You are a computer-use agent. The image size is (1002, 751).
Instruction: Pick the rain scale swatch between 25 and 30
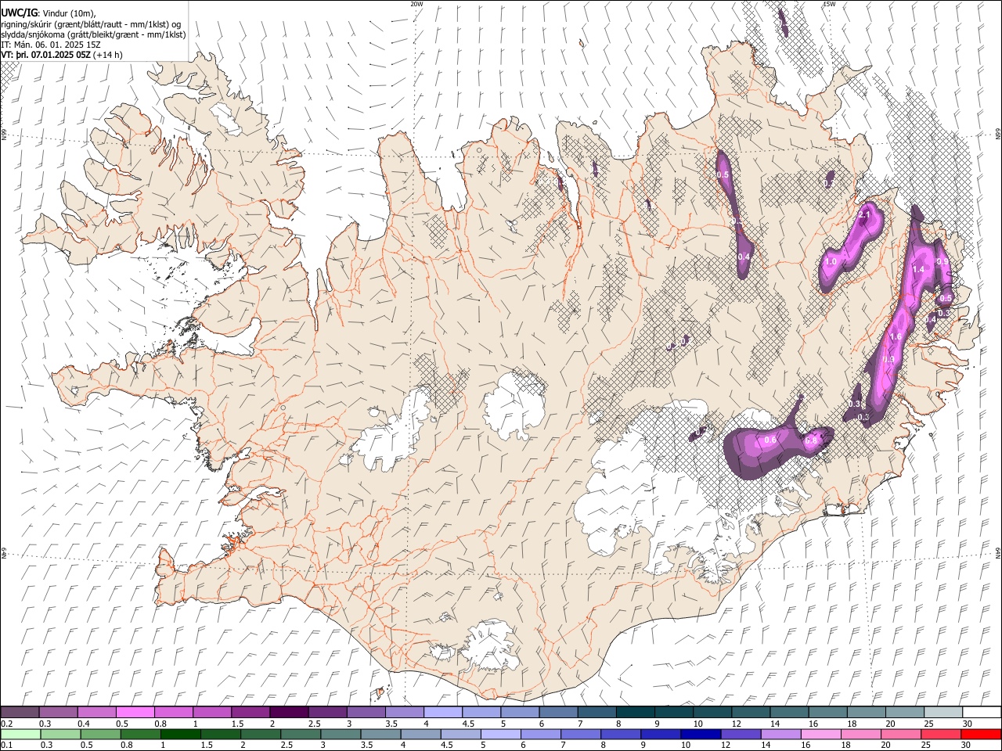point(940,734)
